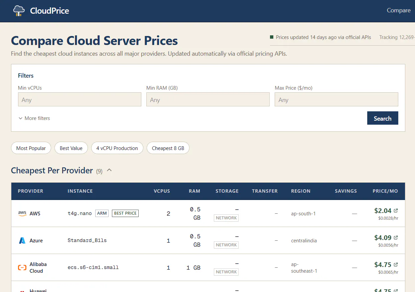Sort by the REGION column header
Viewport: 415px width, 292px height.
pos(301,191)
